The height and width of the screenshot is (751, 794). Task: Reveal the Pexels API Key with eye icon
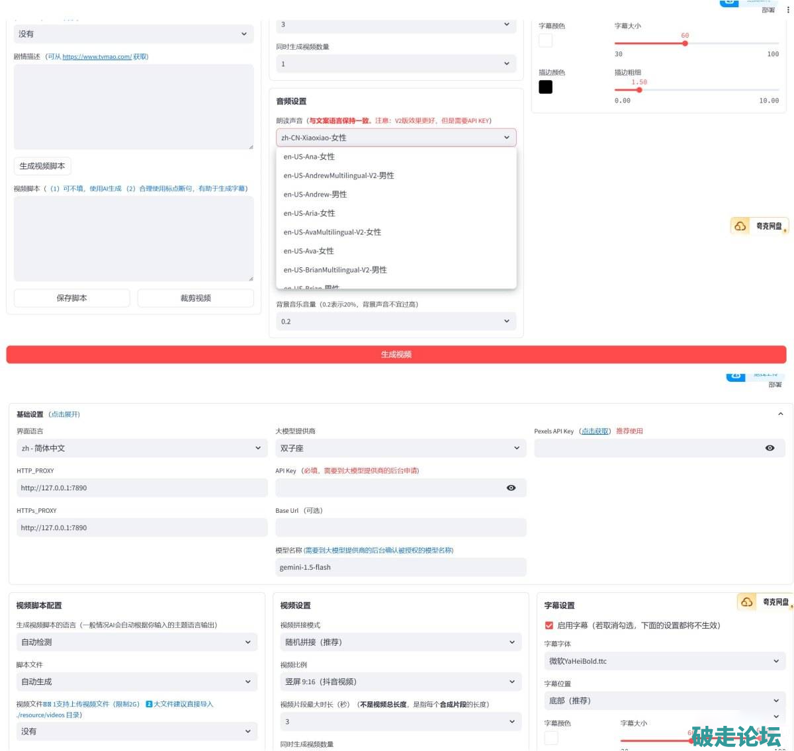pyautogui.click(x=770, y=448)
